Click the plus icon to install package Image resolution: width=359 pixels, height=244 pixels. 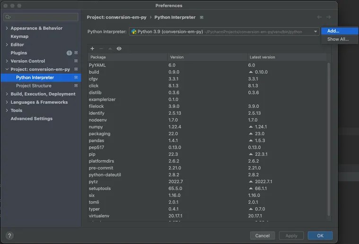tap(92, 49)
